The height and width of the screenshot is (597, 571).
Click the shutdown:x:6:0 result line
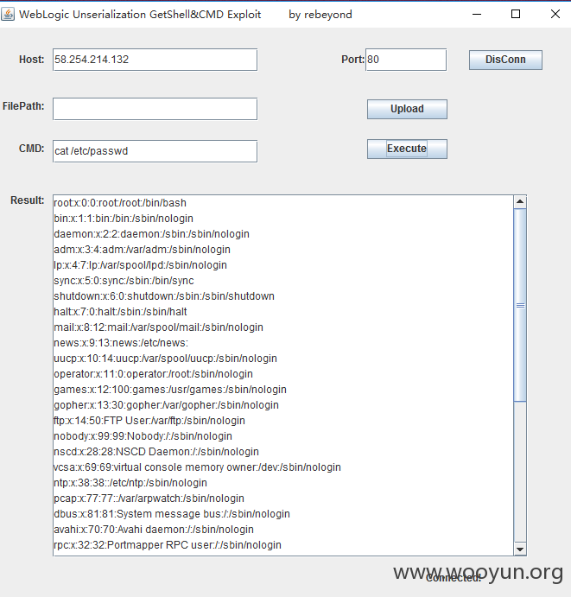[164, 296]
